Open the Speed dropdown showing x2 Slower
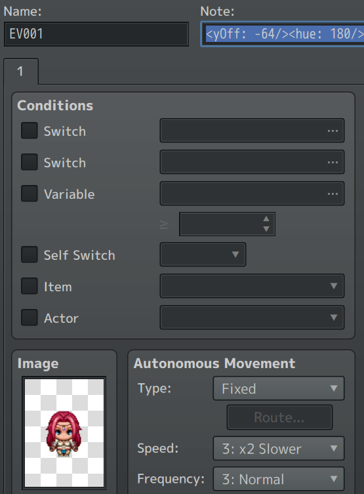Image resolution: width=364 pixels, height=494 pixels. (x=279, y=448)
